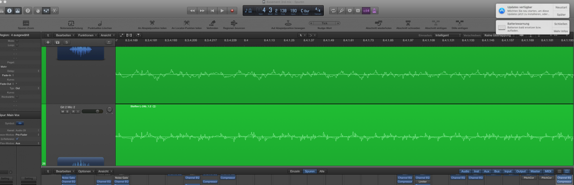Click the Verbinden glue icon

pos(213,23)
